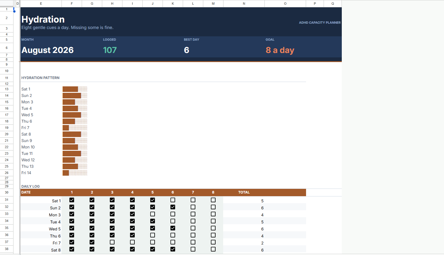Uncheck cue 2 for Fri 7
444x255 pixels.
(x=92, y=242)
